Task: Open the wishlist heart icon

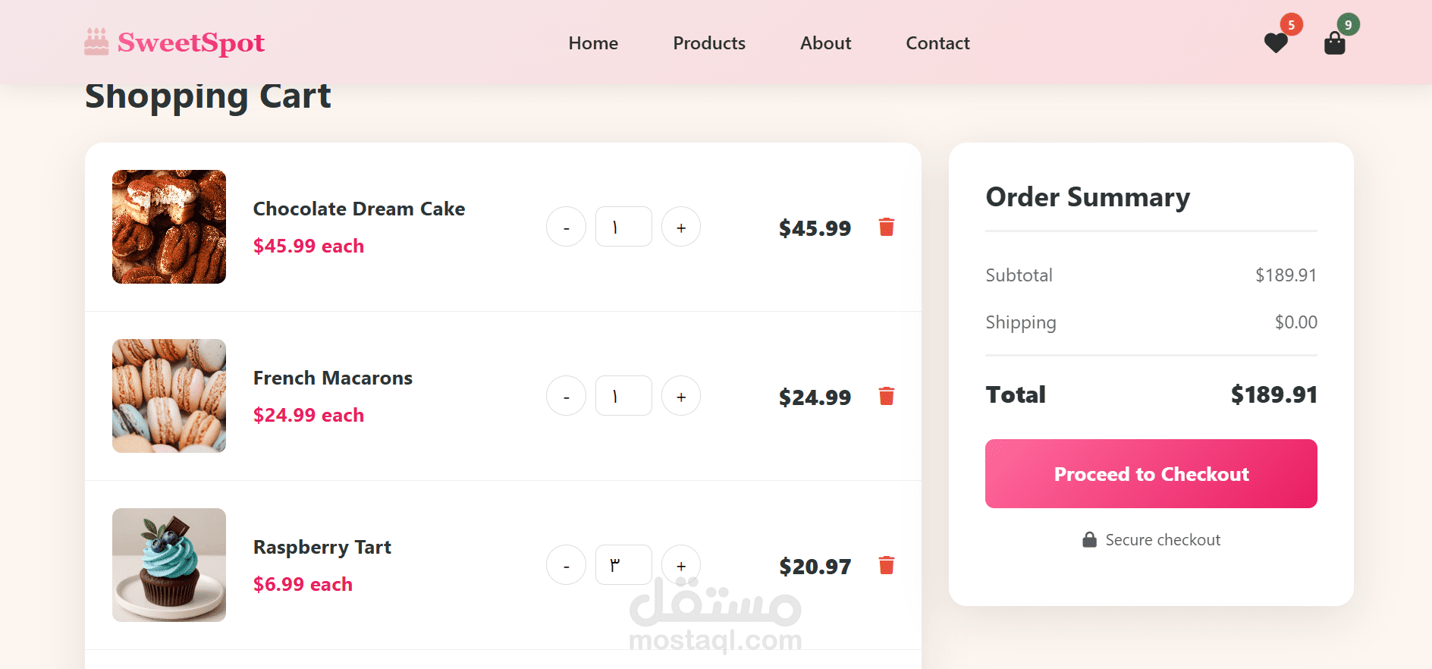Action: 1276,43
